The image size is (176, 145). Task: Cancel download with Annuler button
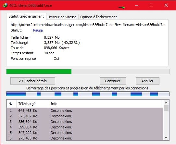(x=147, y=81)
